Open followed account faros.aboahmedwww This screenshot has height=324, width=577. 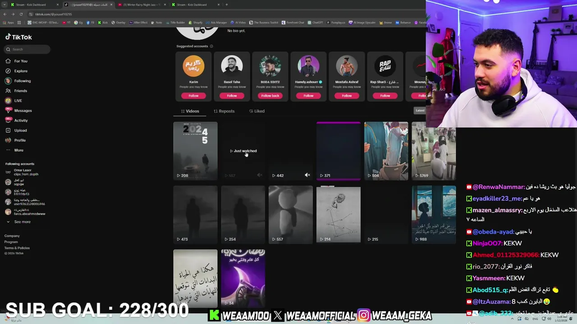tap(25, 212)
